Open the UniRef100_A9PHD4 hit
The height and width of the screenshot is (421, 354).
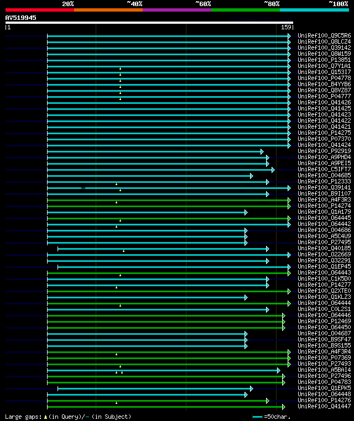pos(324,157)
